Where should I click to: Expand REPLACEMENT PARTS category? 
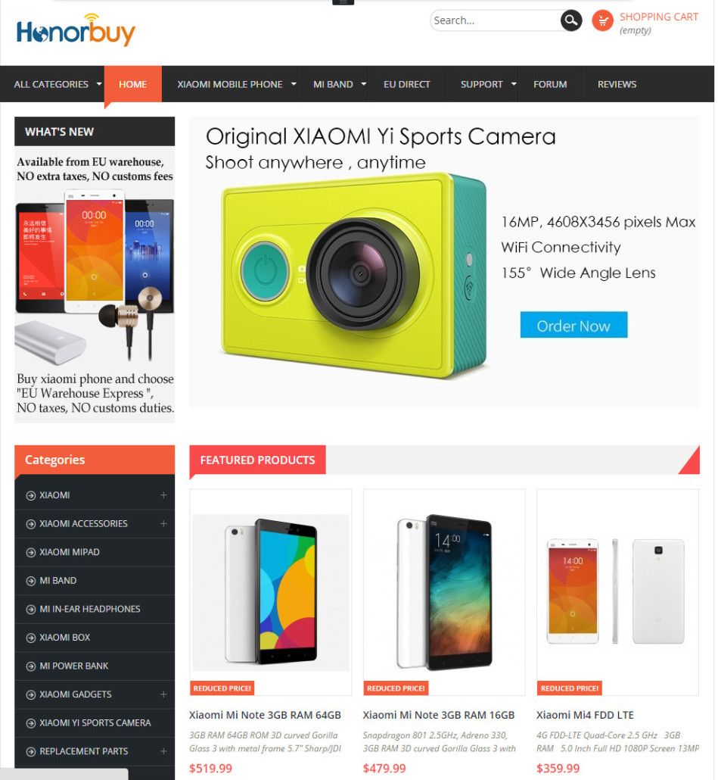(163, 751)
